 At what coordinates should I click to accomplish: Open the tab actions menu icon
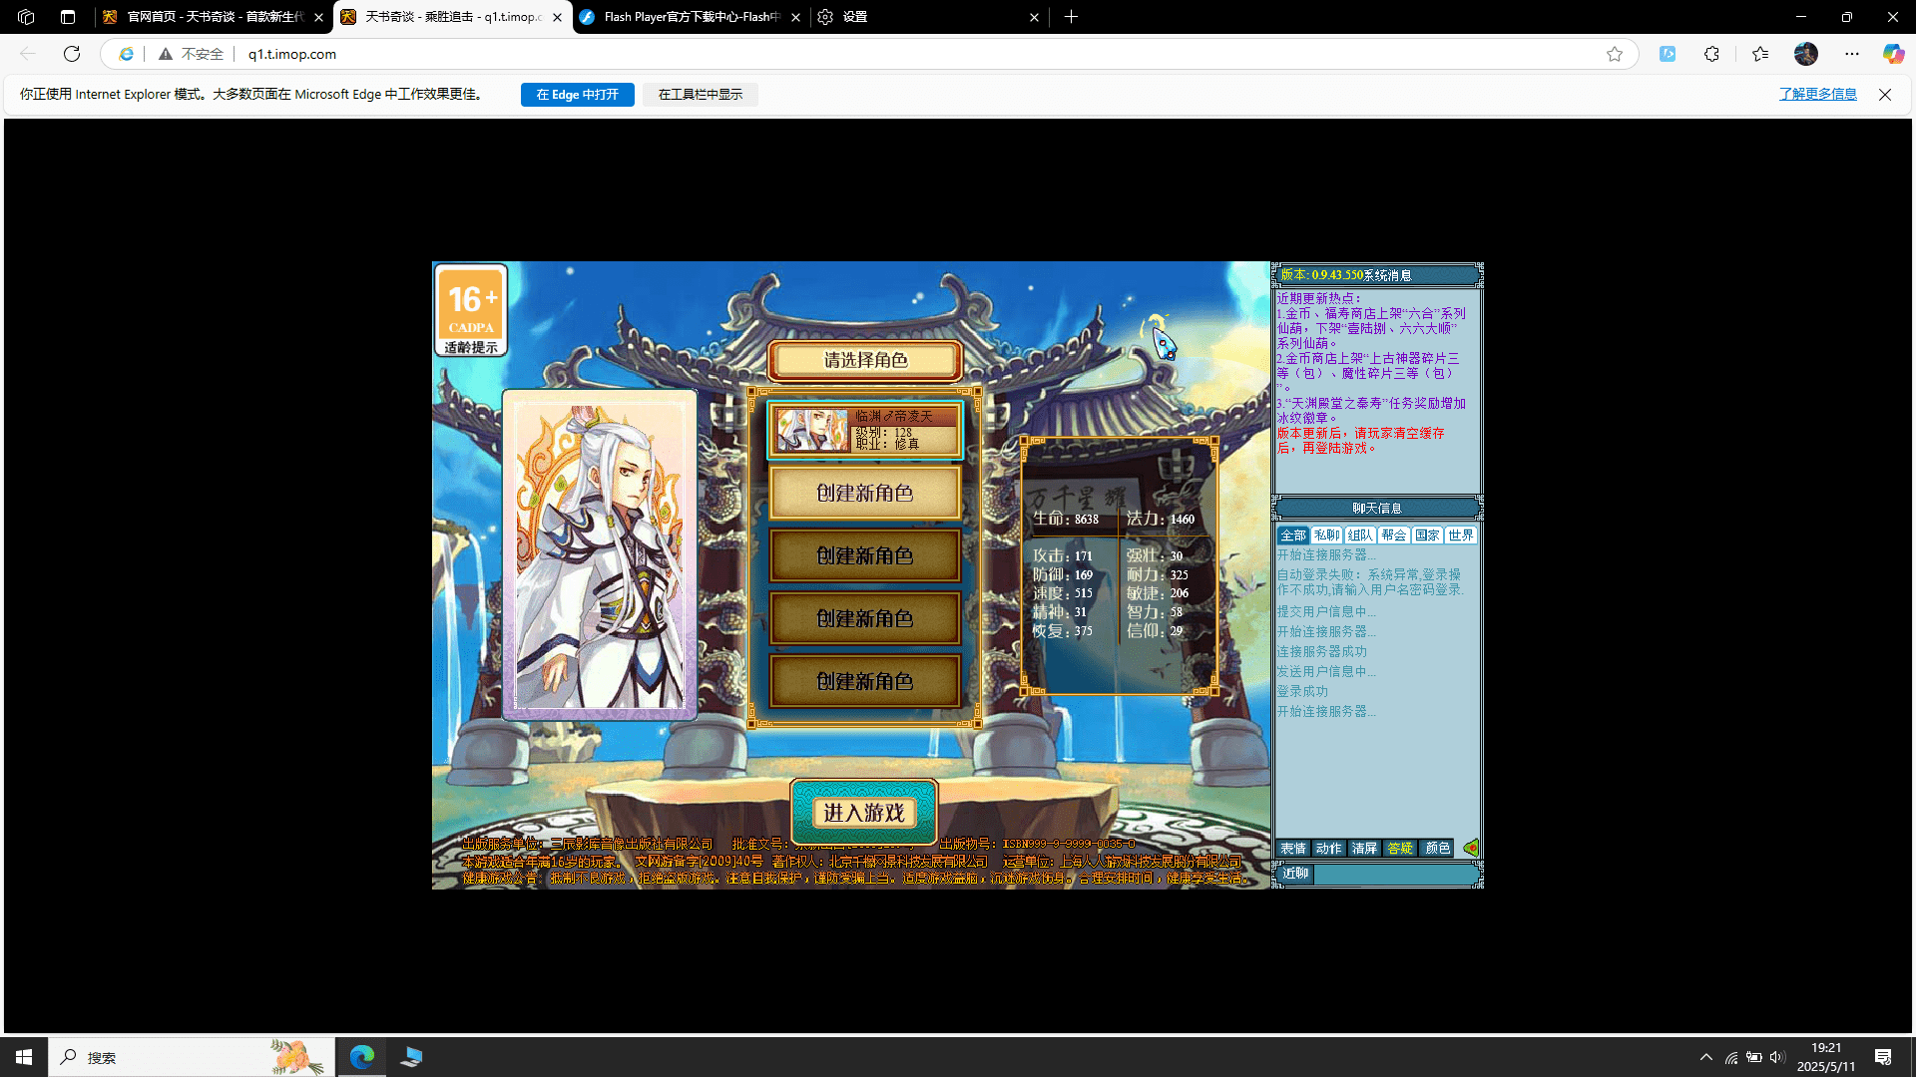[68, 17]
